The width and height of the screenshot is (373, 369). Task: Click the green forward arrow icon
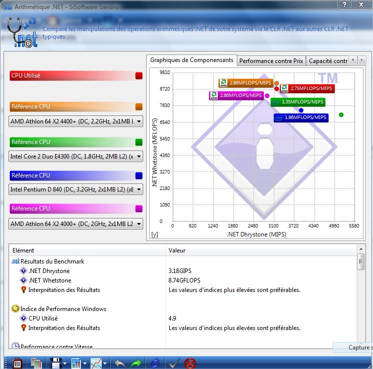[x=136, y=363]
